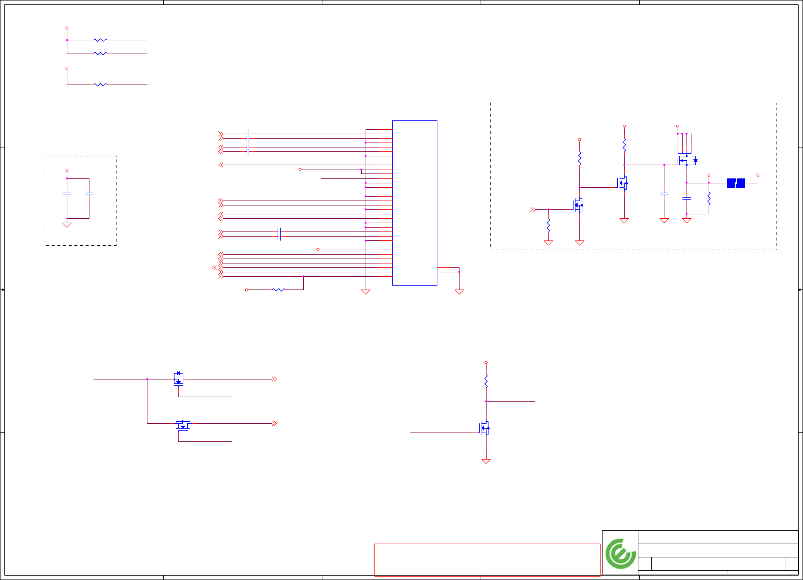Click the empty red-bordered notes box

coord(487,560)
